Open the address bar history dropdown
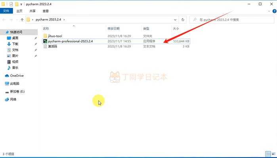Image resolution: width=277 pixels, height=158 pixels. click(175, 20)
